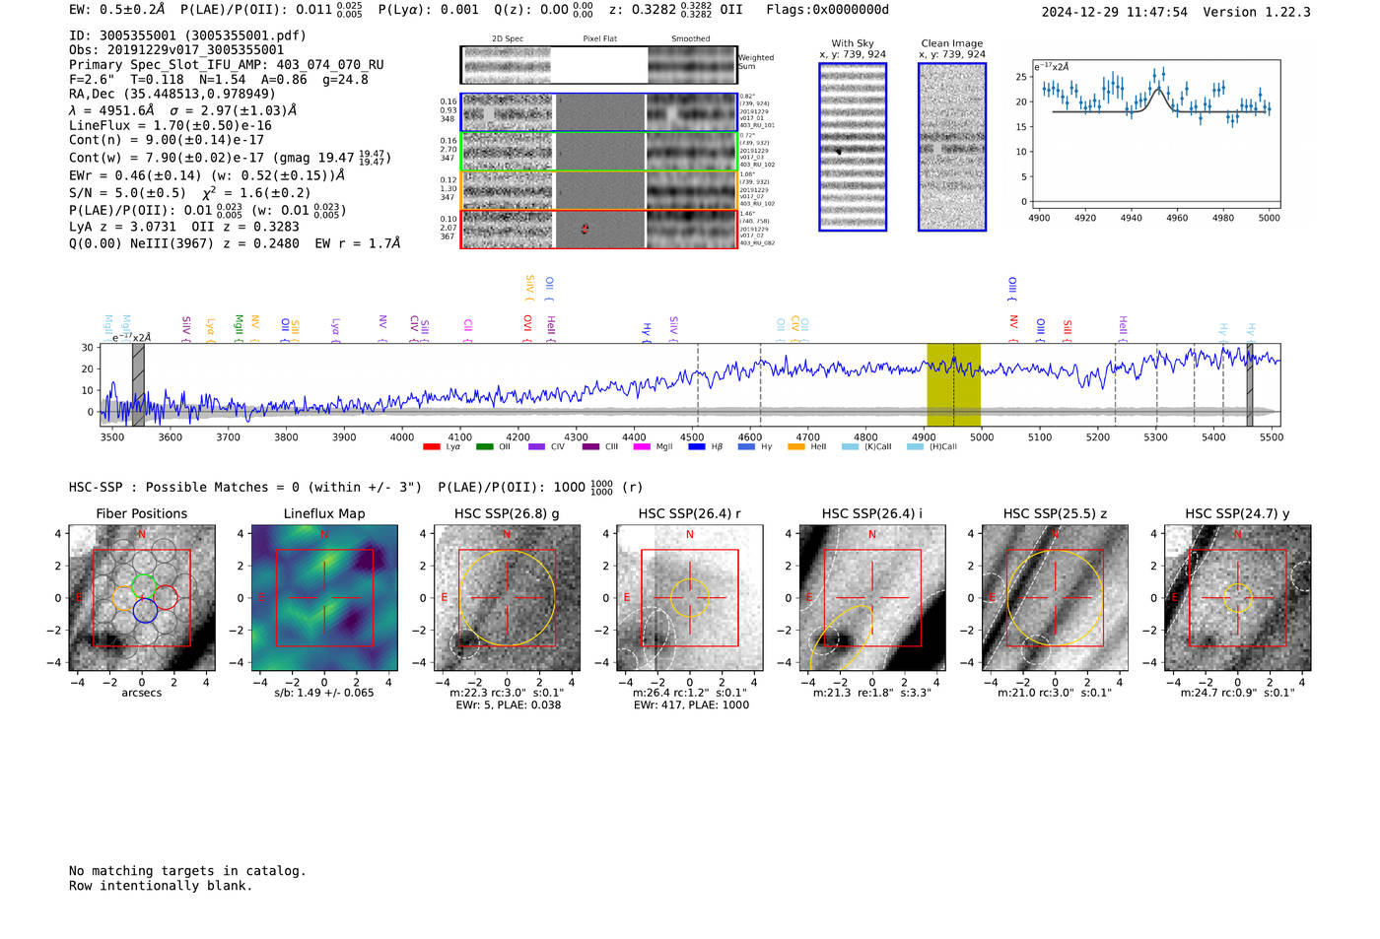Click the 2024-12-29 11:47:54 timestamp
The image size is (1380, 939).
[x=1115, y=12]
